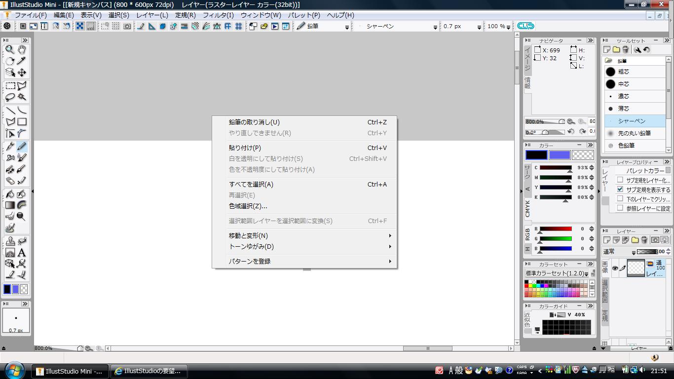The image size is (674, 379).
Task: Expand the 移動と変形(N) submenu
Action: (304, 235)
